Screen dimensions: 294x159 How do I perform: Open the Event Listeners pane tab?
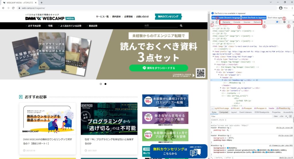(245, 112)
